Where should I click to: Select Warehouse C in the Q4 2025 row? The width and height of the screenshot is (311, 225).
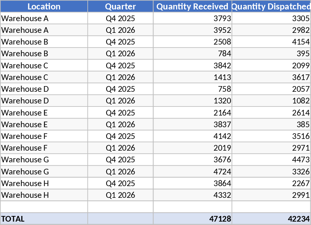[x=44, y=66]
